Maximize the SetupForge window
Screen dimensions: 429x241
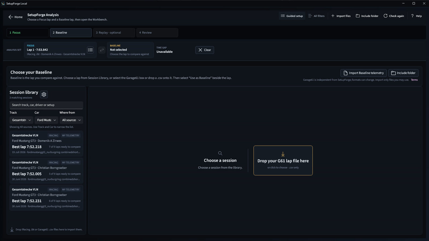point(414,3)
